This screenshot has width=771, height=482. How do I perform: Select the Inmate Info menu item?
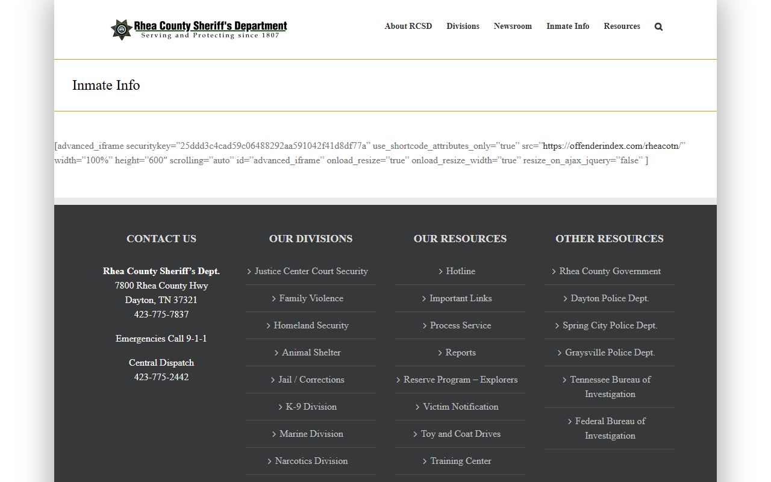pos(568,26)
